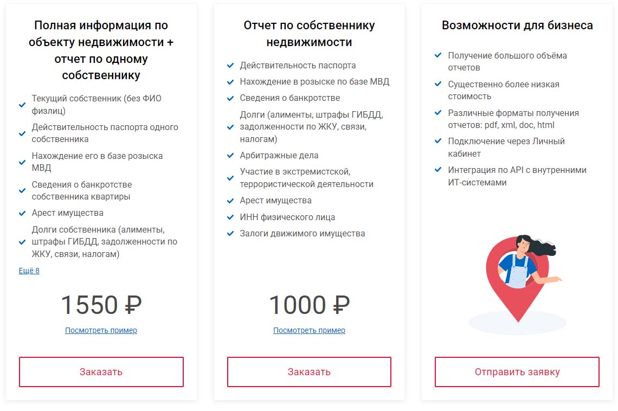Click the "1000 ₽" price text
The width and height of the screenshot is (618, 411).
[309, 305]
